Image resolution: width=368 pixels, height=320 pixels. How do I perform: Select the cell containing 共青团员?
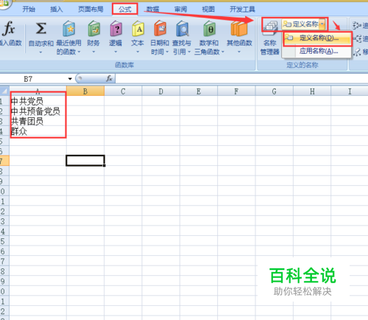coord(38,121)
